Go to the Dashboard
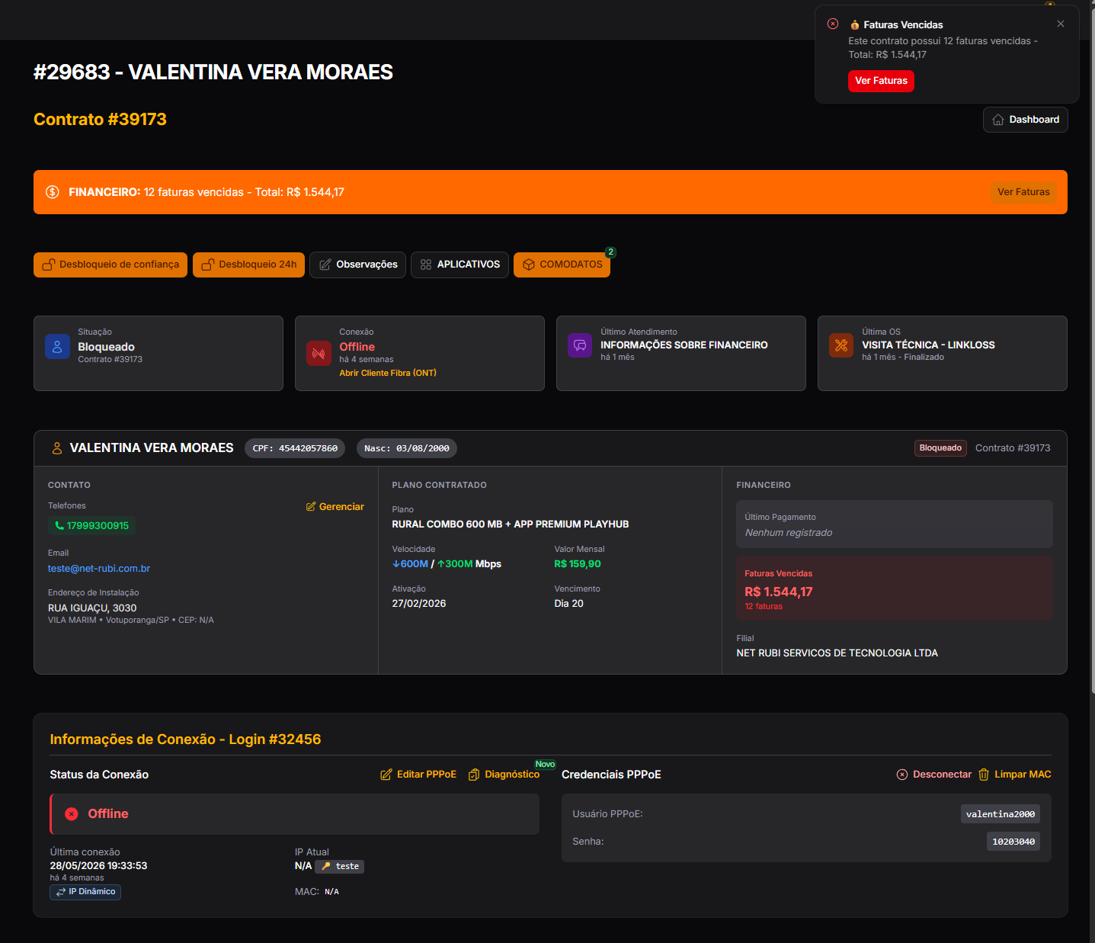This screenshot has height=943, width=1095. click(x=1026, y=120)
